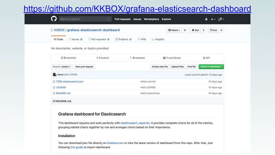Open the elasticsearch_exporter link
This screenshot has width=275, height=155.
coord(135,123)
